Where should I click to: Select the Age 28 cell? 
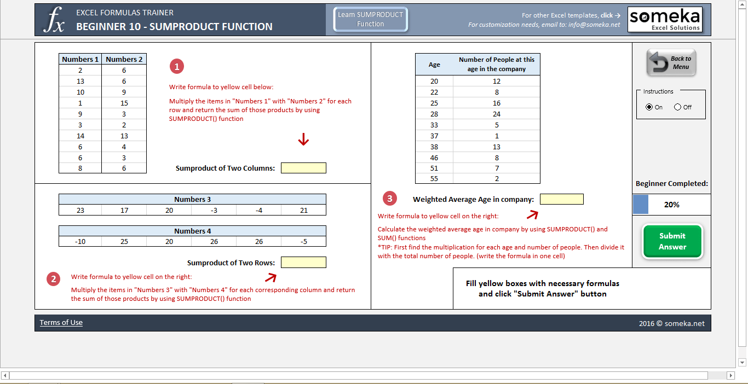[x=434, y=114]
